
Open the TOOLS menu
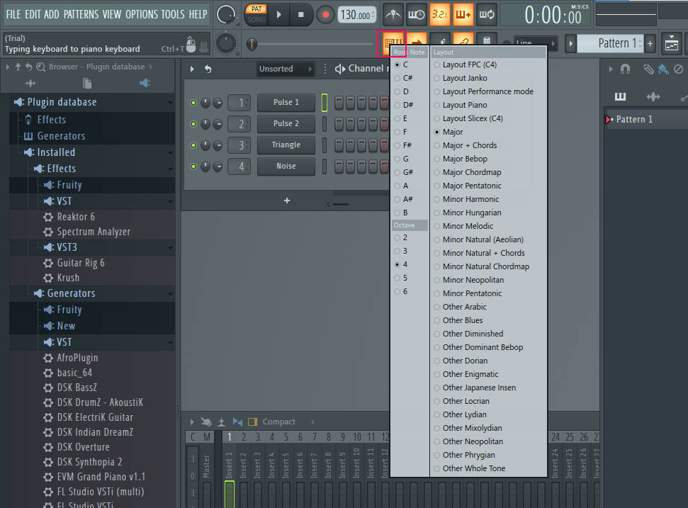point(173,14)
